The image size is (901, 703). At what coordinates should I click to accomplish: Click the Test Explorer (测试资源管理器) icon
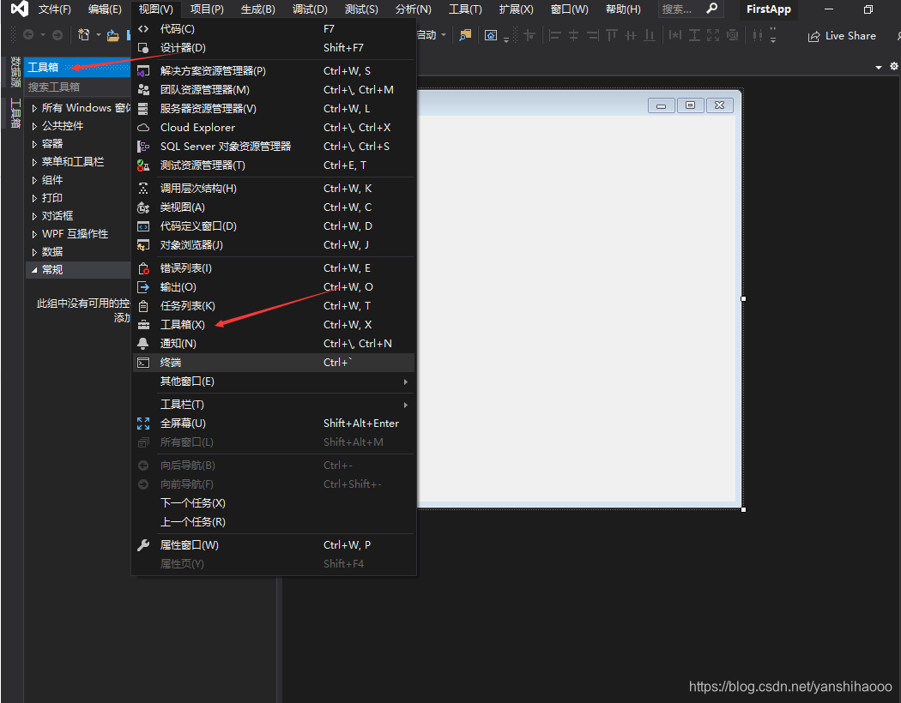143,165
